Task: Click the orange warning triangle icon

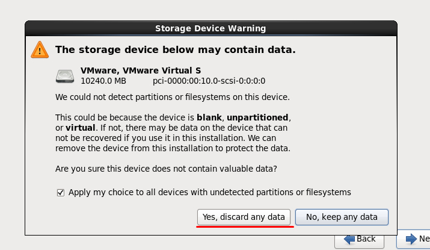Action: point(39,49)
